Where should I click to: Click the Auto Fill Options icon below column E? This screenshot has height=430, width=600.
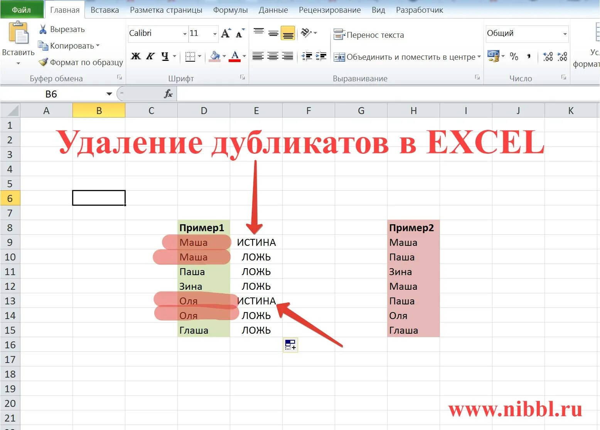tap(290, 344)
